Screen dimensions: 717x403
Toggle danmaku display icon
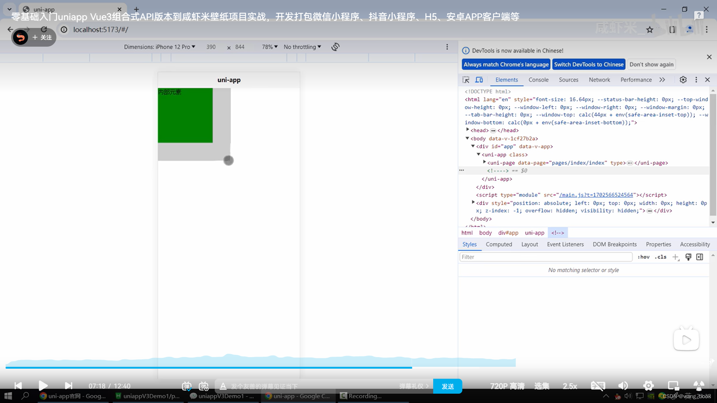click(187, 386)
